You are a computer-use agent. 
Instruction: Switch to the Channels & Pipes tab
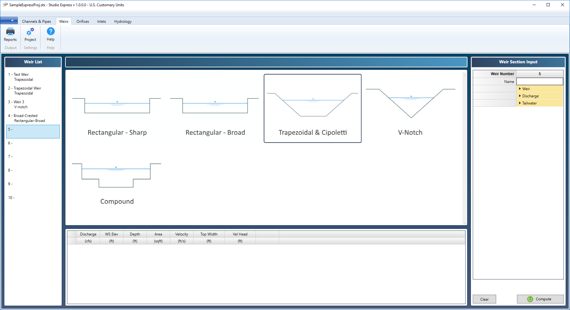point(36,22)
